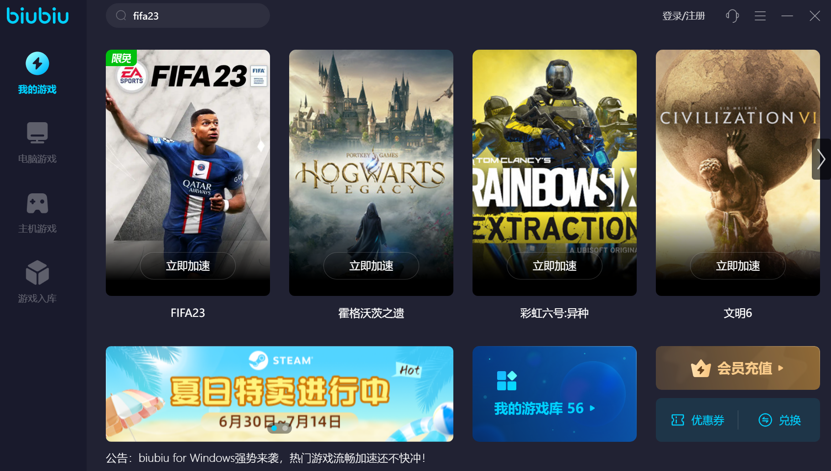
Task: Open the hamburger menu icon
Action: (x=760, y=16)
